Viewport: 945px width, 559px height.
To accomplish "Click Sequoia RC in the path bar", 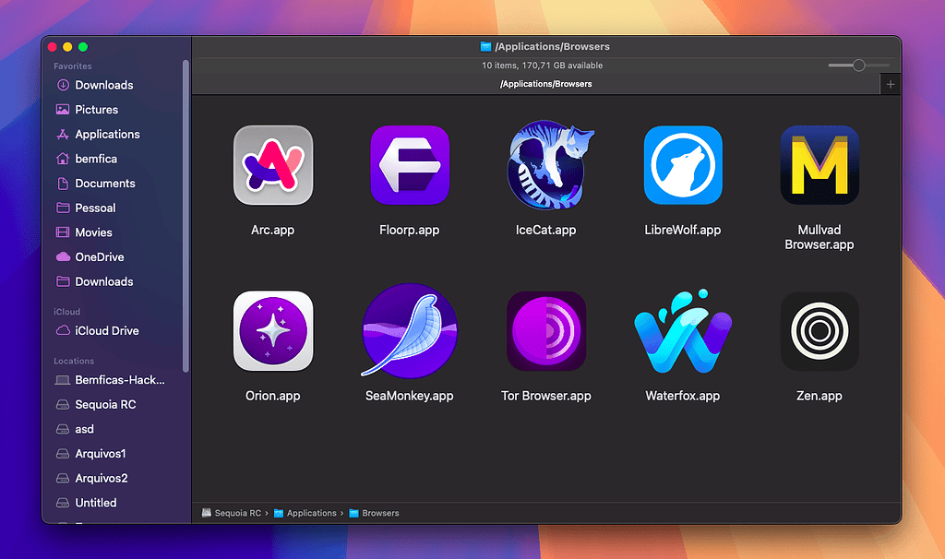I will 237,513.
